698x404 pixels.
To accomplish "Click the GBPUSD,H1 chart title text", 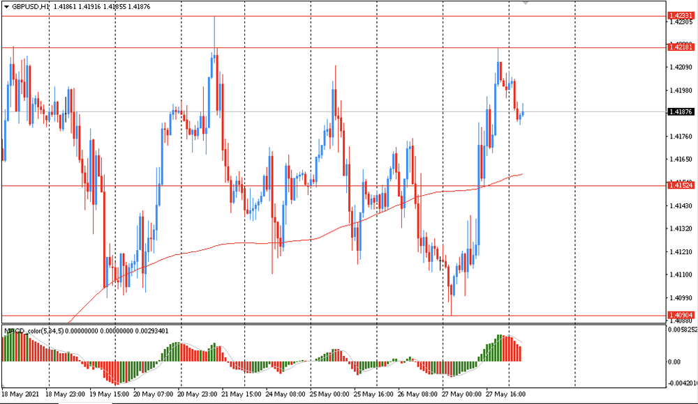I will [31, 6].
